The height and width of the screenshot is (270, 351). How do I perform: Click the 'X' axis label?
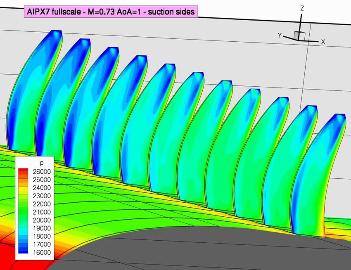323,42
